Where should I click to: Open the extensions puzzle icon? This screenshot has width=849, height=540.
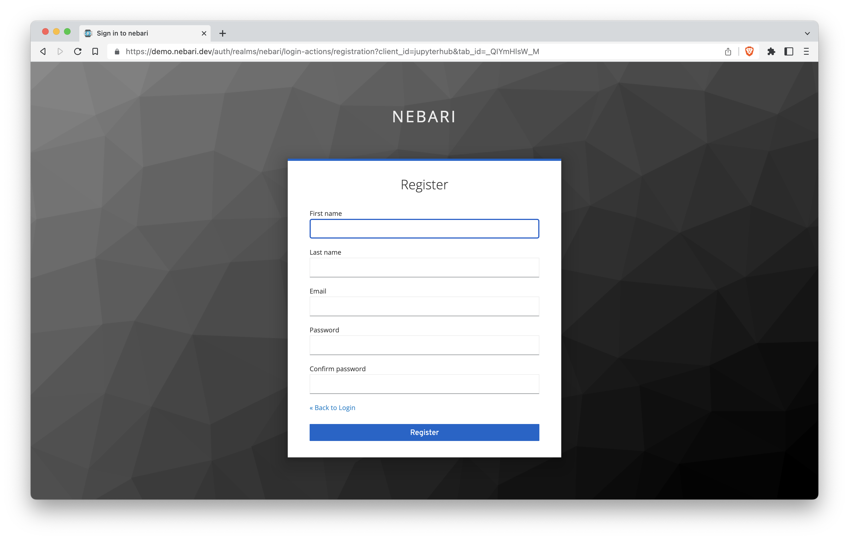pos(771,51)
